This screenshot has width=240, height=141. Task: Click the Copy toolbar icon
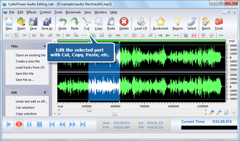pos(99,22)
